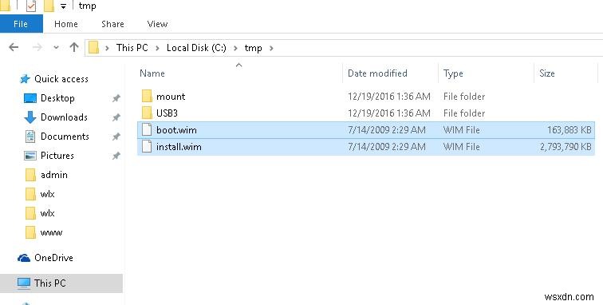
Task: Click the pin icon beside Documents
Action: pyautogui.click(x=116, y=137)
